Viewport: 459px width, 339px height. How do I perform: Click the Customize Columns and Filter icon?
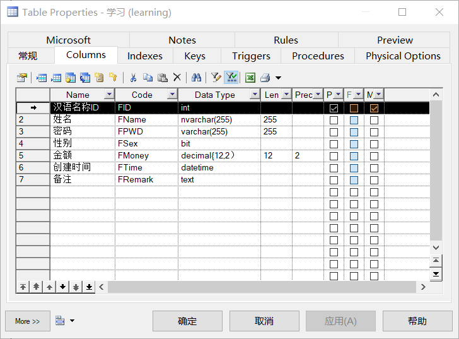pyautogui.click(x=216, y=78)
